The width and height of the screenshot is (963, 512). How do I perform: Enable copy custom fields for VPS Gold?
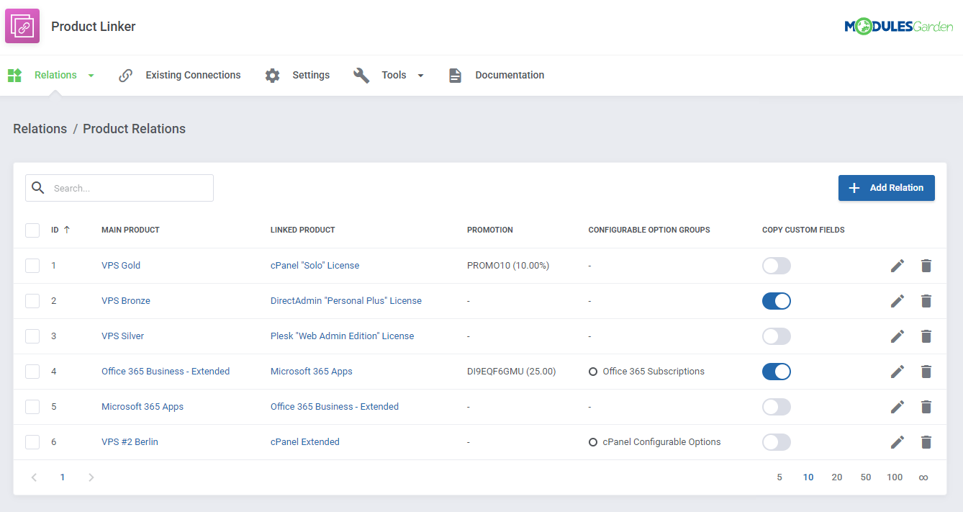777,266
